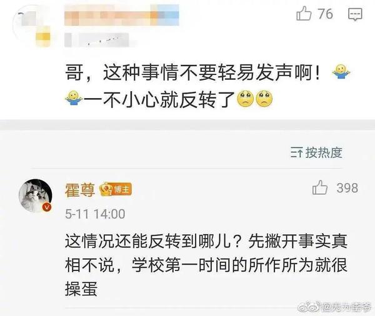Tap the 5-11 14:00 timestamp
The width and height of the screenshot is (375, 316).
tap(95, 214)
